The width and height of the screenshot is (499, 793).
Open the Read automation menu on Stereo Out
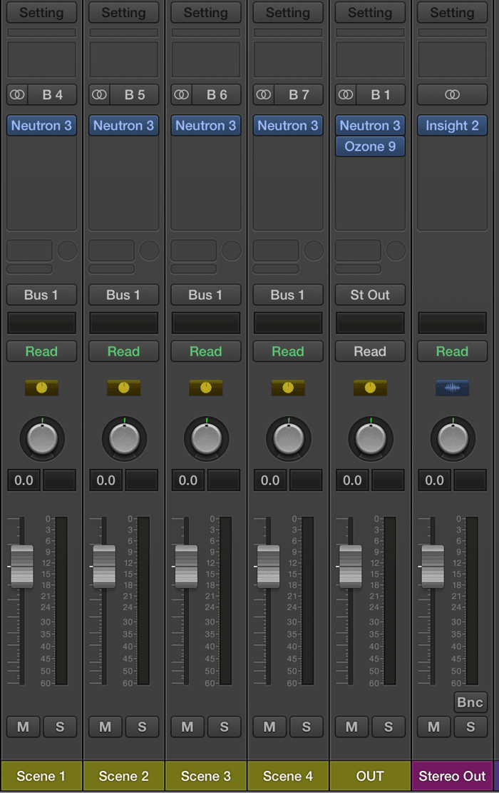click(452, 351)
